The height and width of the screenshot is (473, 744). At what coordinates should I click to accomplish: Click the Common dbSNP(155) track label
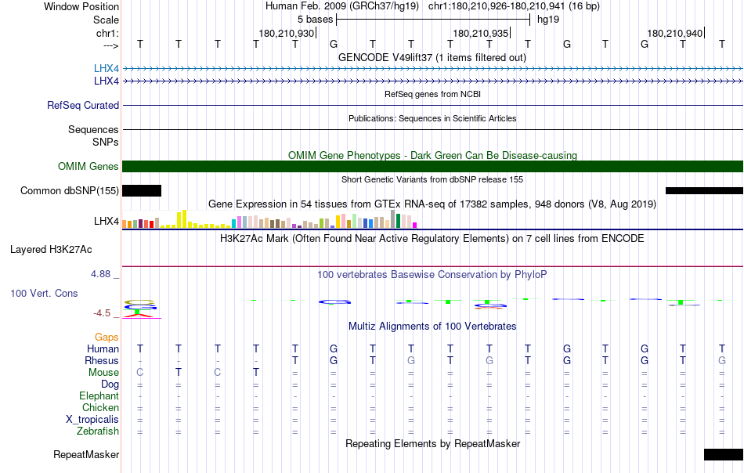coord(70,191)
